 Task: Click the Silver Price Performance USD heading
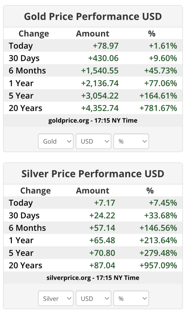(93, 174)
